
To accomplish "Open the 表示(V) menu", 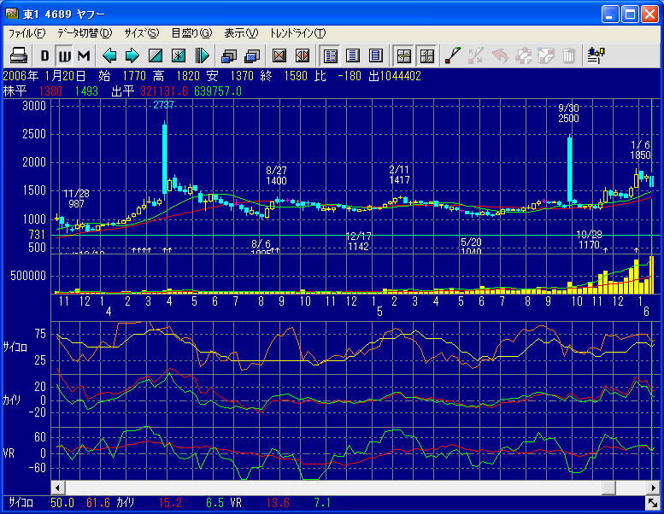I will tap(241, 33).
